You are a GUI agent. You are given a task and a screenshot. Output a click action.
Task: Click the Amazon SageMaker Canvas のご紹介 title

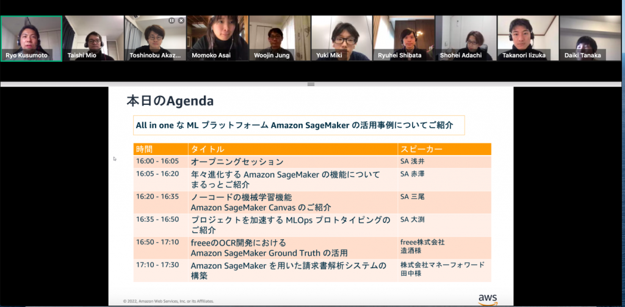point(261,208)
